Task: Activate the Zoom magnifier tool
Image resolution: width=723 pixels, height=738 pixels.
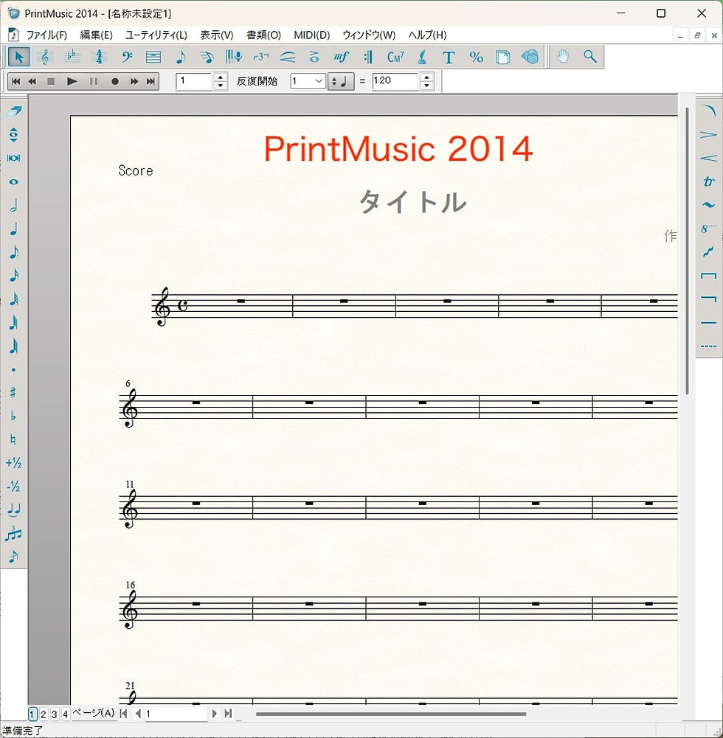Action: [x=589, y=57]
